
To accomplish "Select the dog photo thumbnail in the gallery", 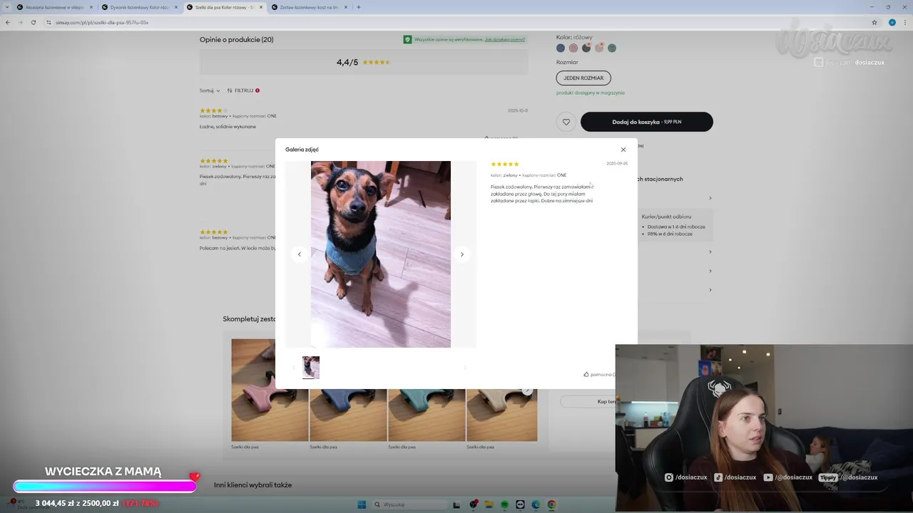I will [x=311, y=367].
